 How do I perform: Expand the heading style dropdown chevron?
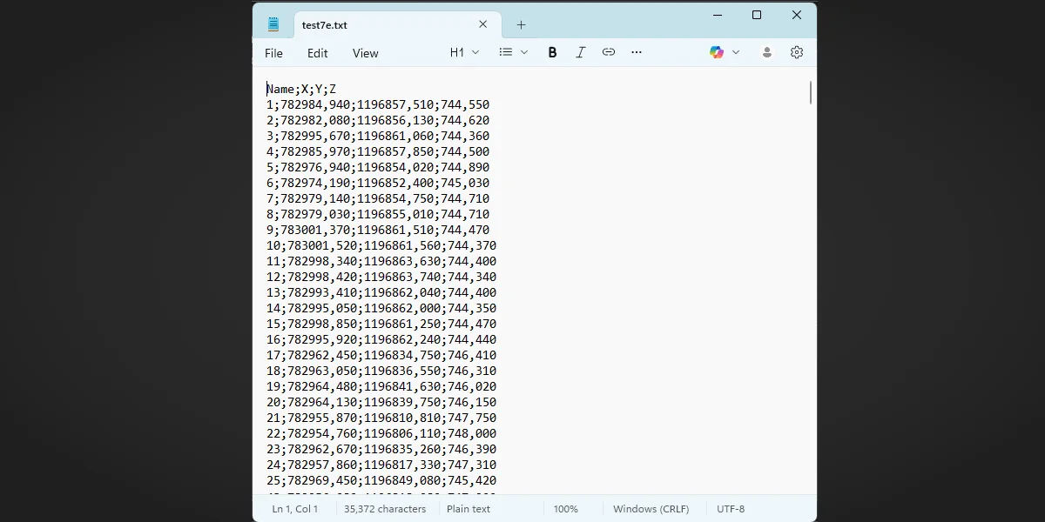(475, 52)
